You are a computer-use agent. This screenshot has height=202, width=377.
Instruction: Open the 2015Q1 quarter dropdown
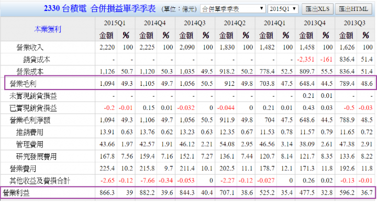(x=283, y=9)
